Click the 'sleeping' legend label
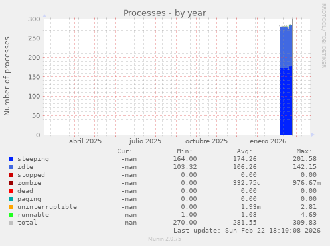Screen dimensions: 330x246 pos(33,159)
